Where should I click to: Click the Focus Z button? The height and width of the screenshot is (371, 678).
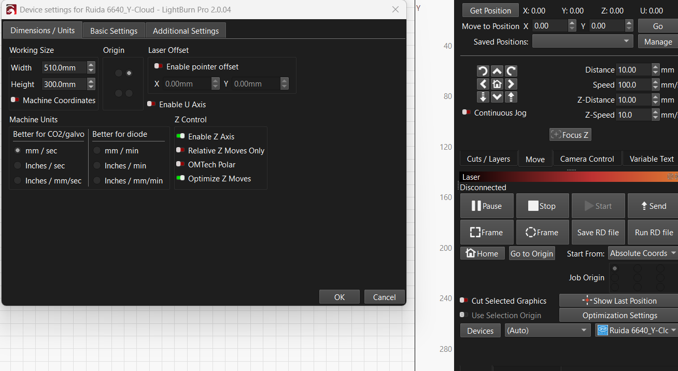click(x=570, y=135)
